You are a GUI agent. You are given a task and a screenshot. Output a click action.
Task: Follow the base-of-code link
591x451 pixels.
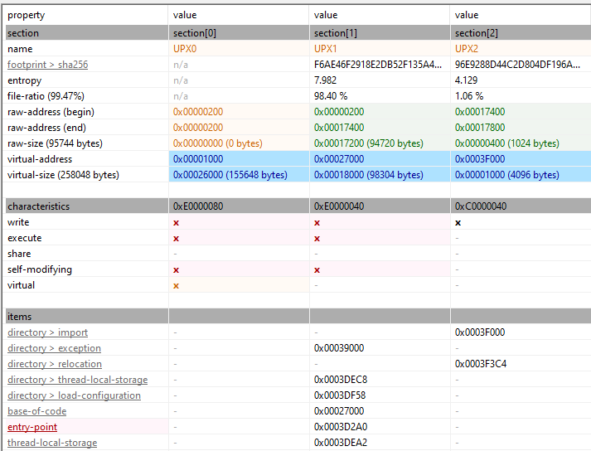click(37, 411)
